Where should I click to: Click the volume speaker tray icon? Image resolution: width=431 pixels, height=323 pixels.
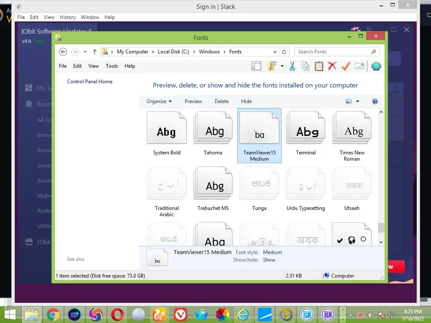click(x=371, y=315)
